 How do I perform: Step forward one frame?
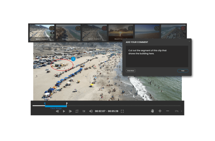point(70,111)
